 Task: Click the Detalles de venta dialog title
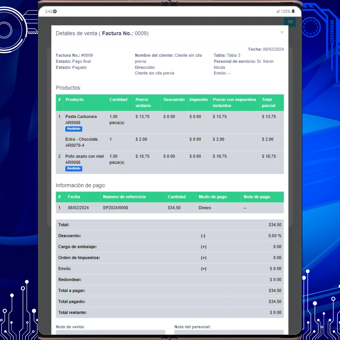102,33
